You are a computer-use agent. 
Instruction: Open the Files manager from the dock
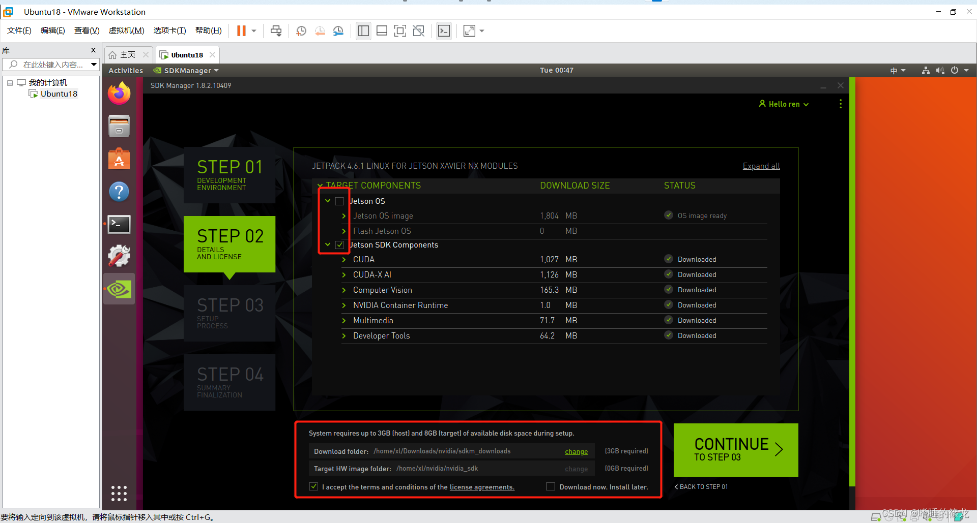119,126
